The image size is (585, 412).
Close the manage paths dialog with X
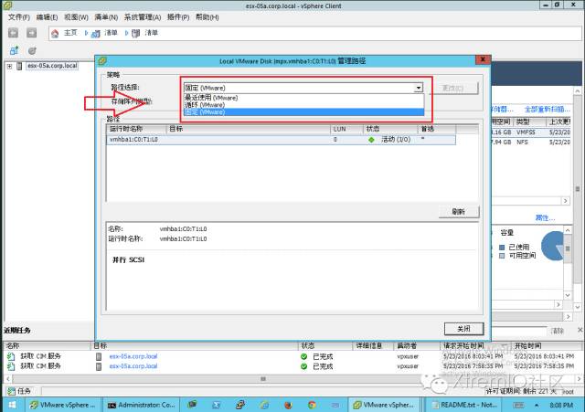[483, 59]
